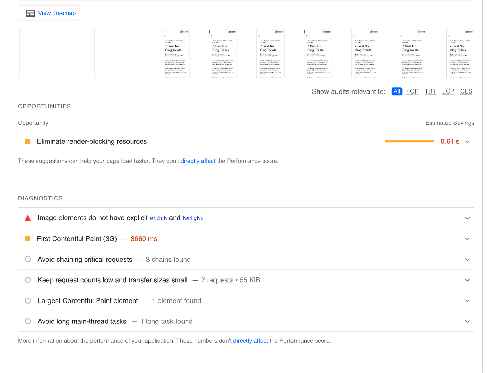This screenshot has width=495, height=373.
Task: Open the View Treemap button
Action: (x=49, y=13)
